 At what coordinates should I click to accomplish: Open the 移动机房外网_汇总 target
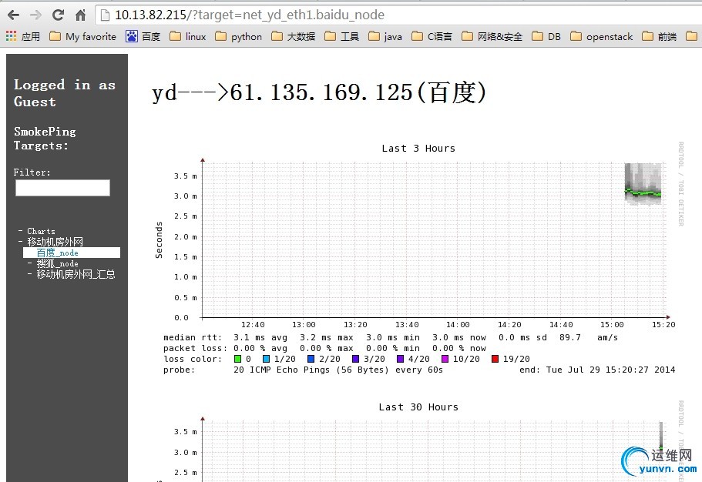[x=76, y=274]
